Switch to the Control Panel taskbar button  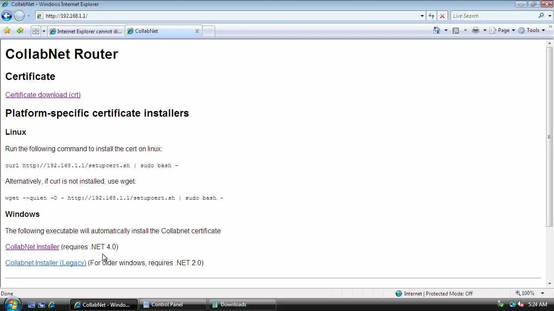[173, 305]
